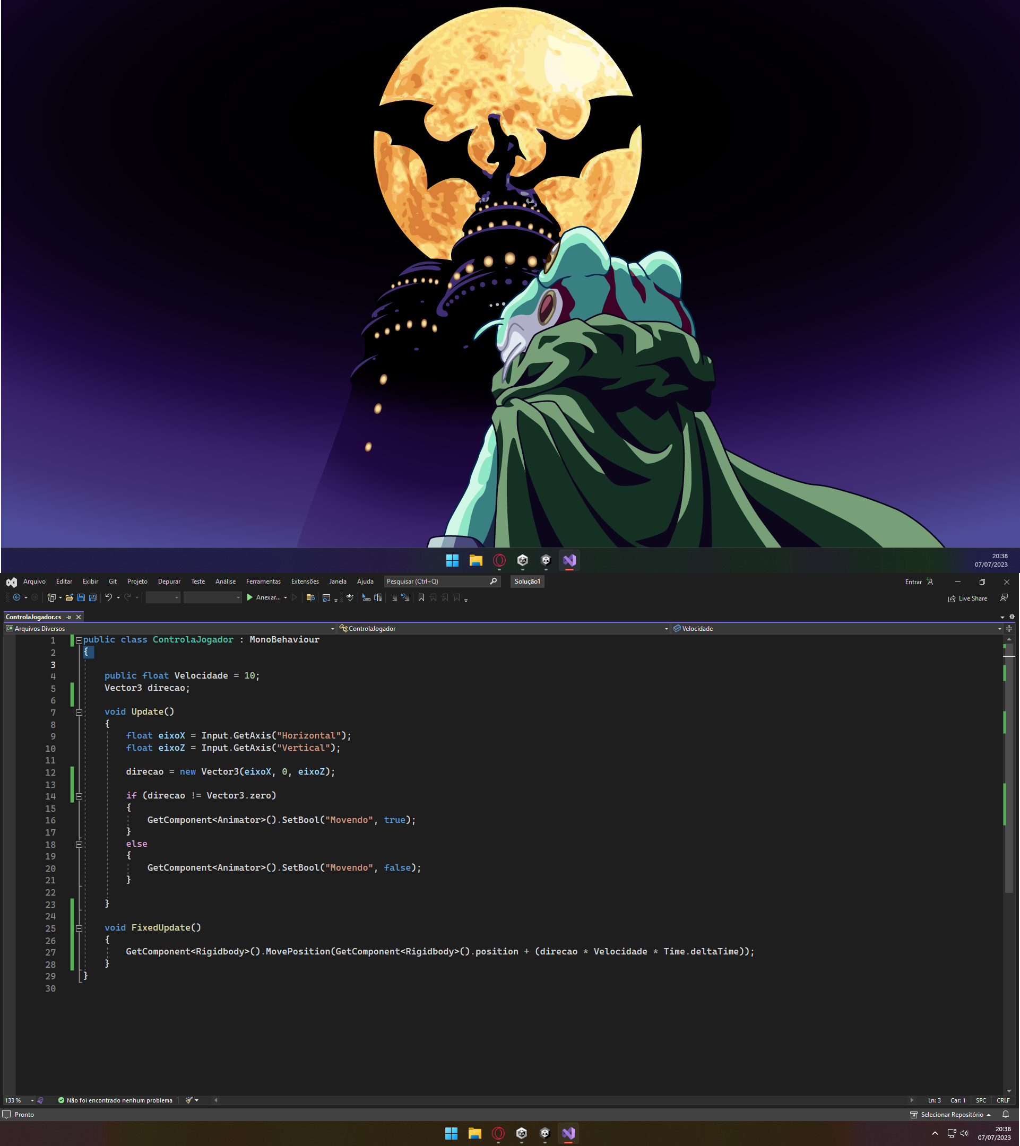Open the Extensões menu
1020x1146 pixels.
(x=305, y=581)
